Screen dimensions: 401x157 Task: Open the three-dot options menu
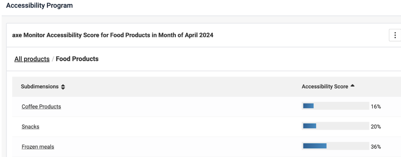395,35
